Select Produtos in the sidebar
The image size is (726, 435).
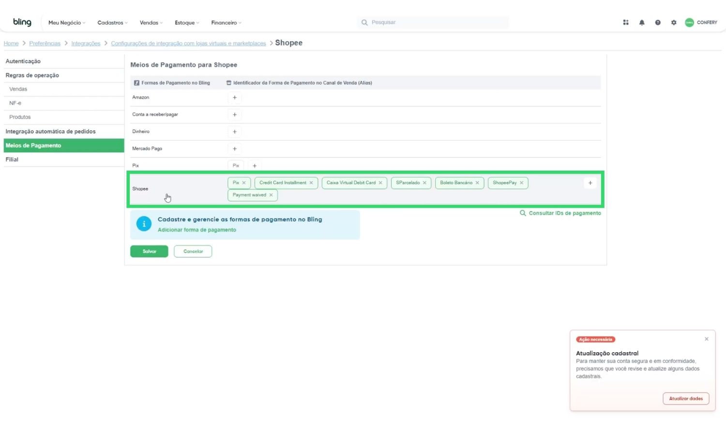(x=64, y=117)
